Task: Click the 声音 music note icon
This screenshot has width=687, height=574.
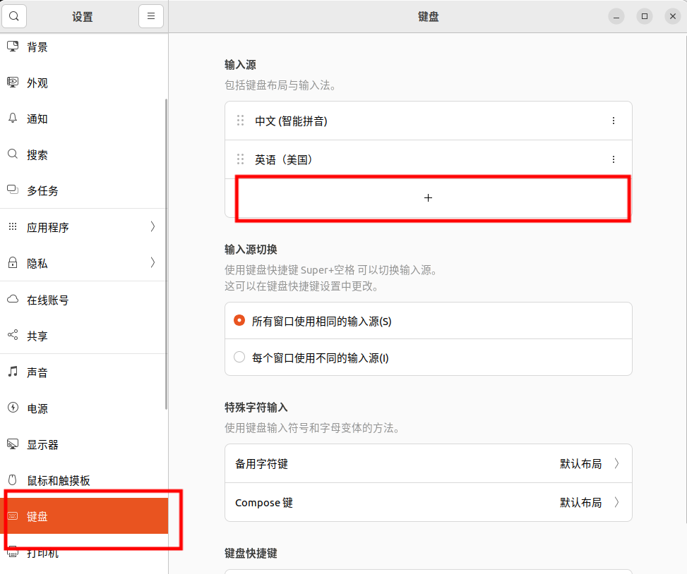Action: (13, 372)
